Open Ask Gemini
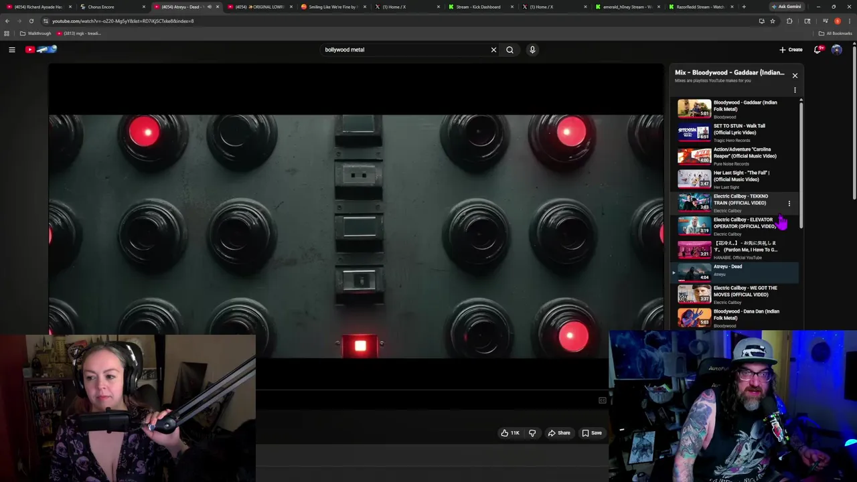Viewport: 857px width, 482px height. tap(786, 7)
